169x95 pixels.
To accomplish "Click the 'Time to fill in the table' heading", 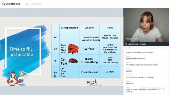I will click(x=21, y=52).
